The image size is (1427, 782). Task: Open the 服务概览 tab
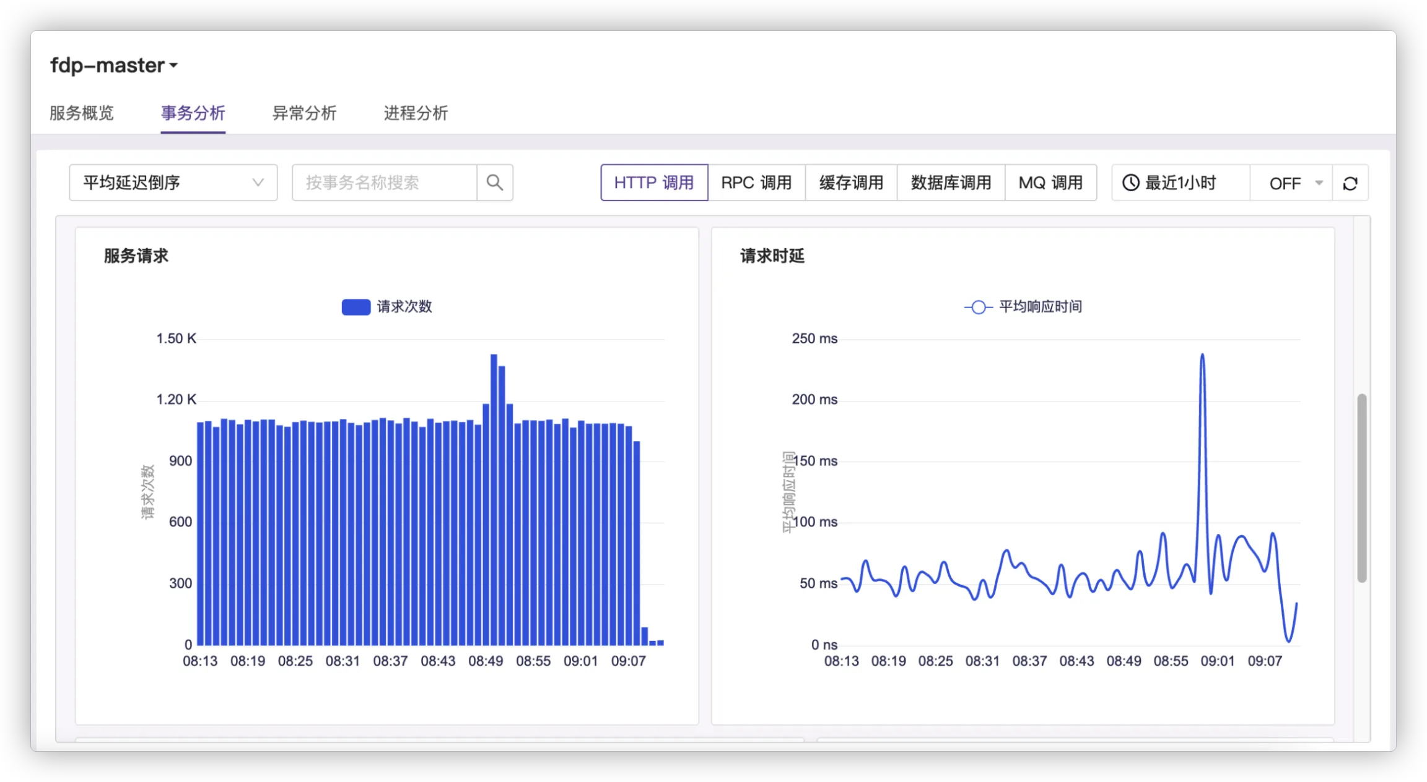82,113
